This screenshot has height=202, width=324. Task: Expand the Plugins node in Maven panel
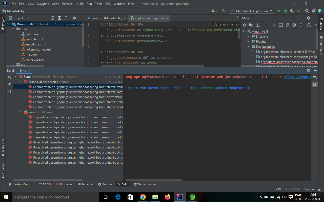(248, 42)
